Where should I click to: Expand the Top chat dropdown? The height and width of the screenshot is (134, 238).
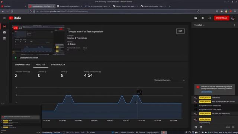coord(199,25)
